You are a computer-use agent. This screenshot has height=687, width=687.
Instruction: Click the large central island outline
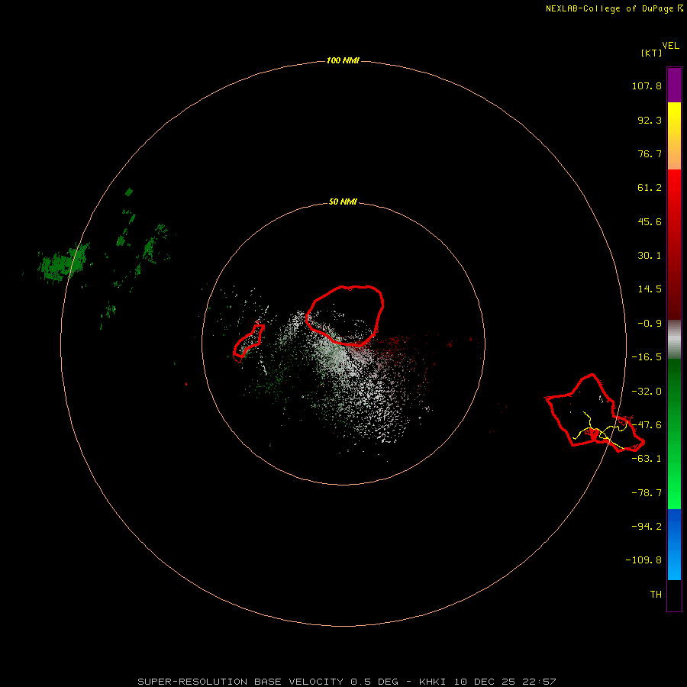[345, 315]
